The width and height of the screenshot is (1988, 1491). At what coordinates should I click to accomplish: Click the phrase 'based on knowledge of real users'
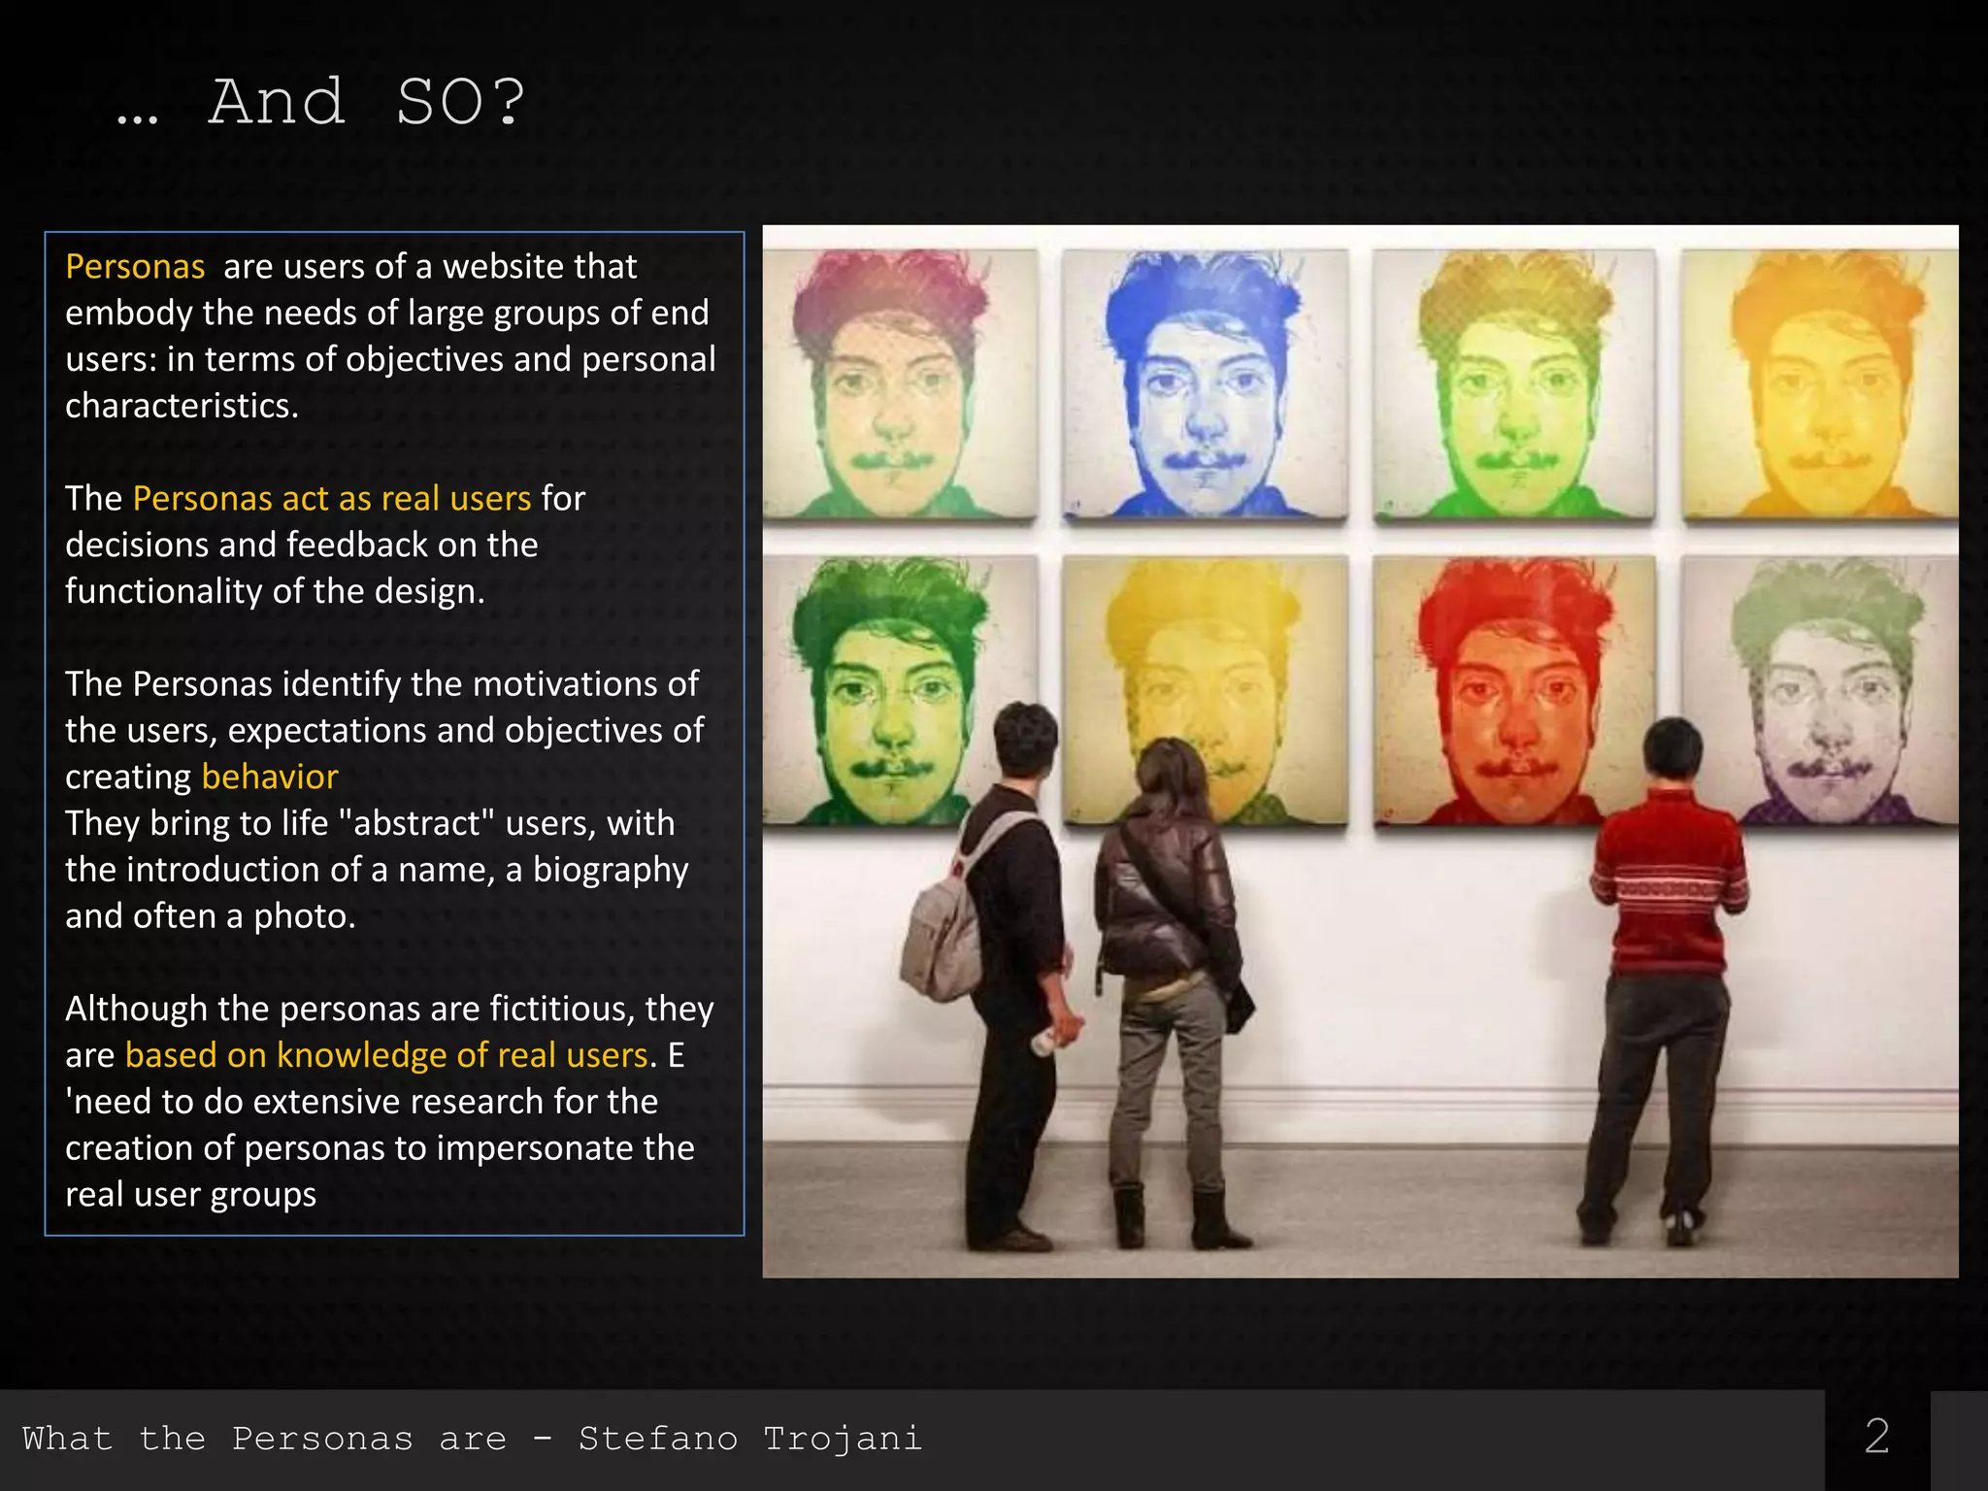coord(387,1055)
